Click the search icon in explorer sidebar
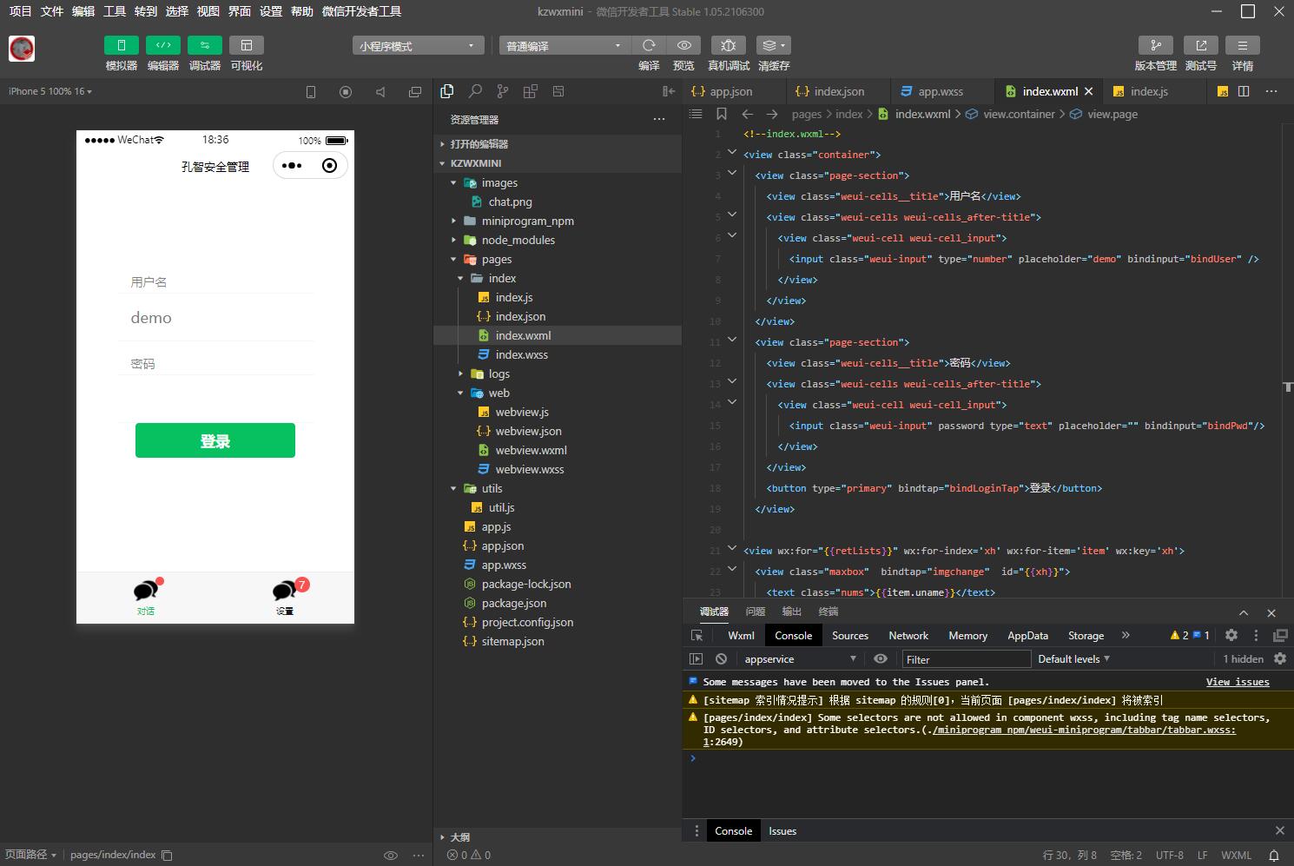The width and height of the screenshot is (1294, 866). point(475,91)
